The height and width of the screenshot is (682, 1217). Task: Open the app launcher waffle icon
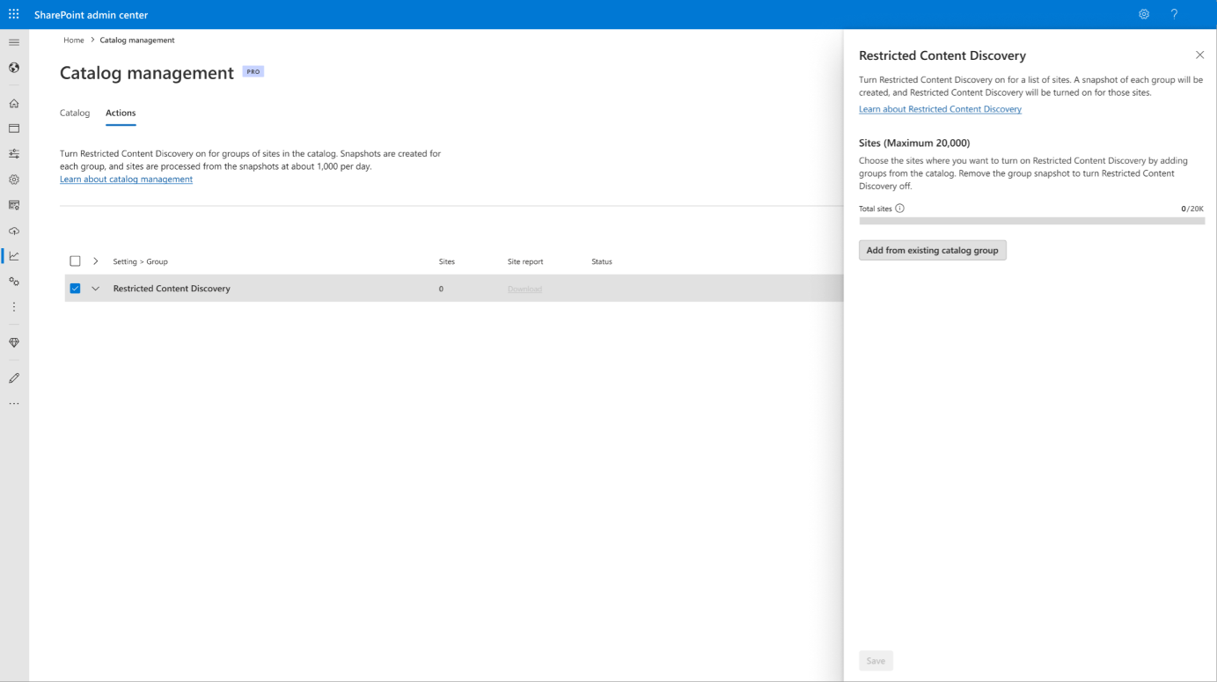[x=14, y=14]
